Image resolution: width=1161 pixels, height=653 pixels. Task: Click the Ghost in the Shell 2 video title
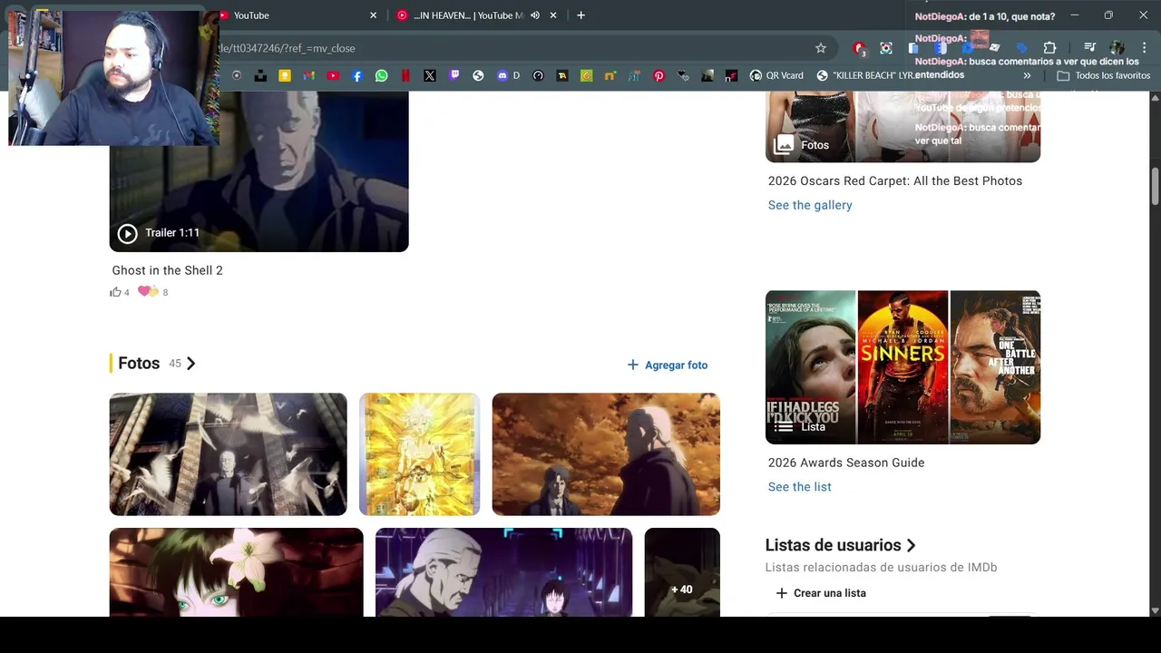coord(167,270)
